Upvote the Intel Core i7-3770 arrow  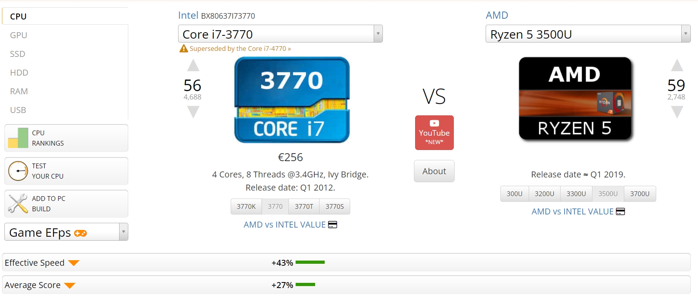click(193, 65)
